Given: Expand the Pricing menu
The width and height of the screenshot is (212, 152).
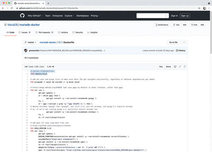Looking at the screenshot, I should (x=95, y=16).
